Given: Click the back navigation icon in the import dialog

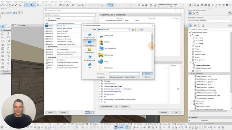Looking at the screenshot, I should pyautogui.click(x=133, y=30).
